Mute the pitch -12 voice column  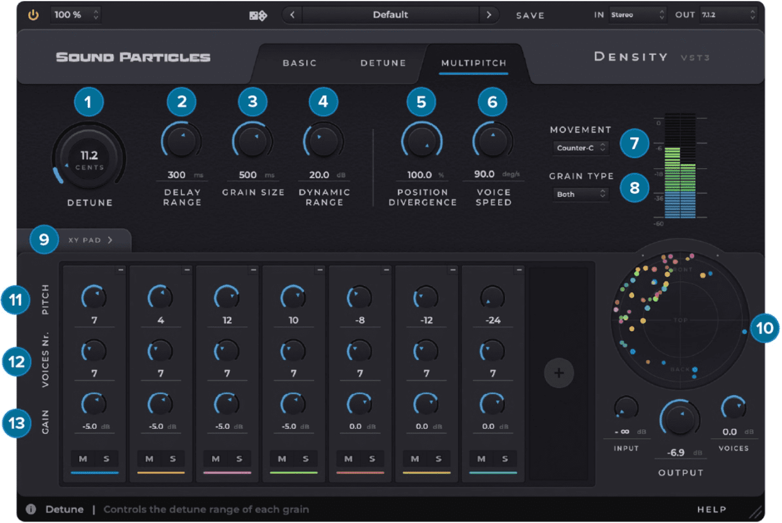(x=415, y=459)
